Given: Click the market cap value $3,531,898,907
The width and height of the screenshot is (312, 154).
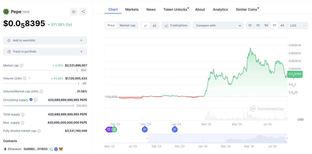Looking at the screenshot, I should (x=76, y=65).
